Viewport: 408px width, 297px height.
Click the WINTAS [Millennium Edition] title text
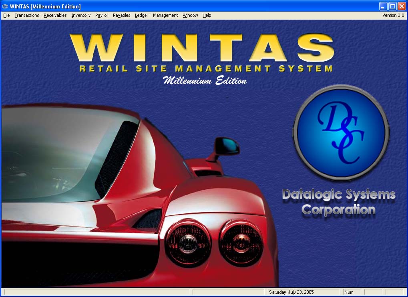click(45, 6)
